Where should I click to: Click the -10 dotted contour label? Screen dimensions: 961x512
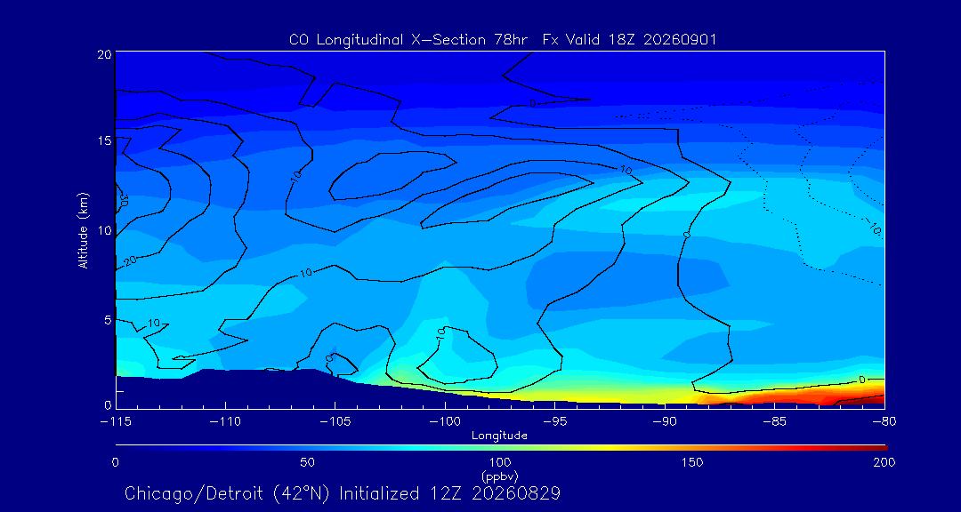pyautogui.click(x=872, y=228)
